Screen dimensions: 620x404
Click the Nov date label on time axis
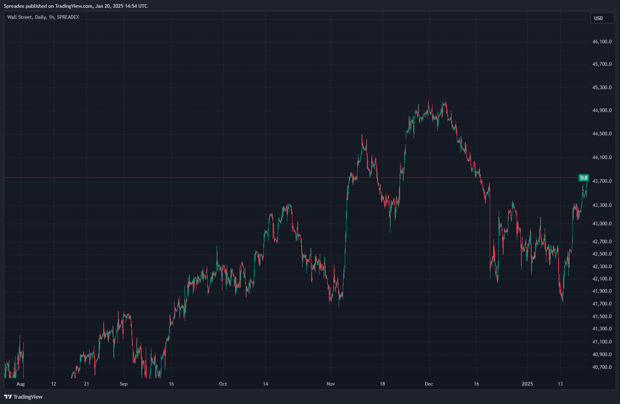tap(331, 384)
